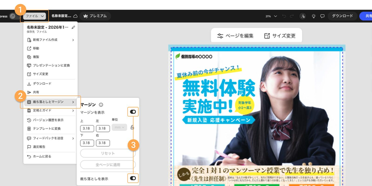Select バージョン履歴を表示 menu item
This screenshot has height=186, width=372.
click(50, 120)
